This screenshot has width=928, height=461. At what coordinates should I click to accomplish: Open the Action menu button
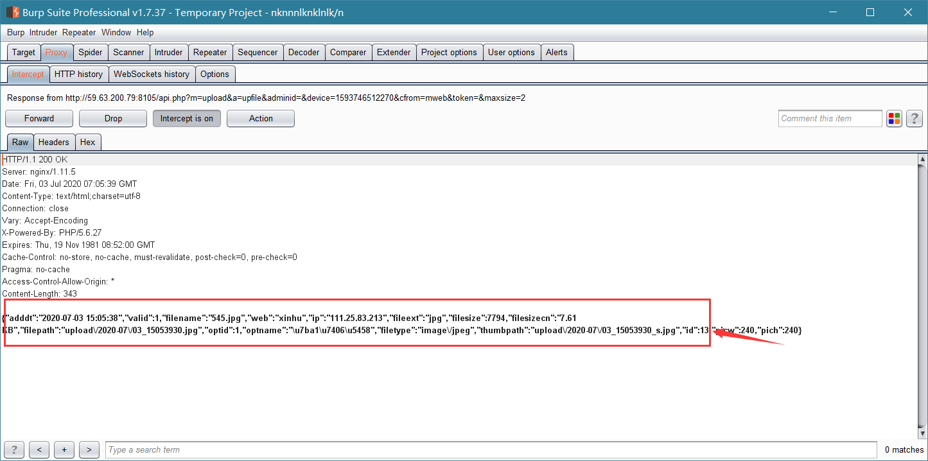(261, 118)
